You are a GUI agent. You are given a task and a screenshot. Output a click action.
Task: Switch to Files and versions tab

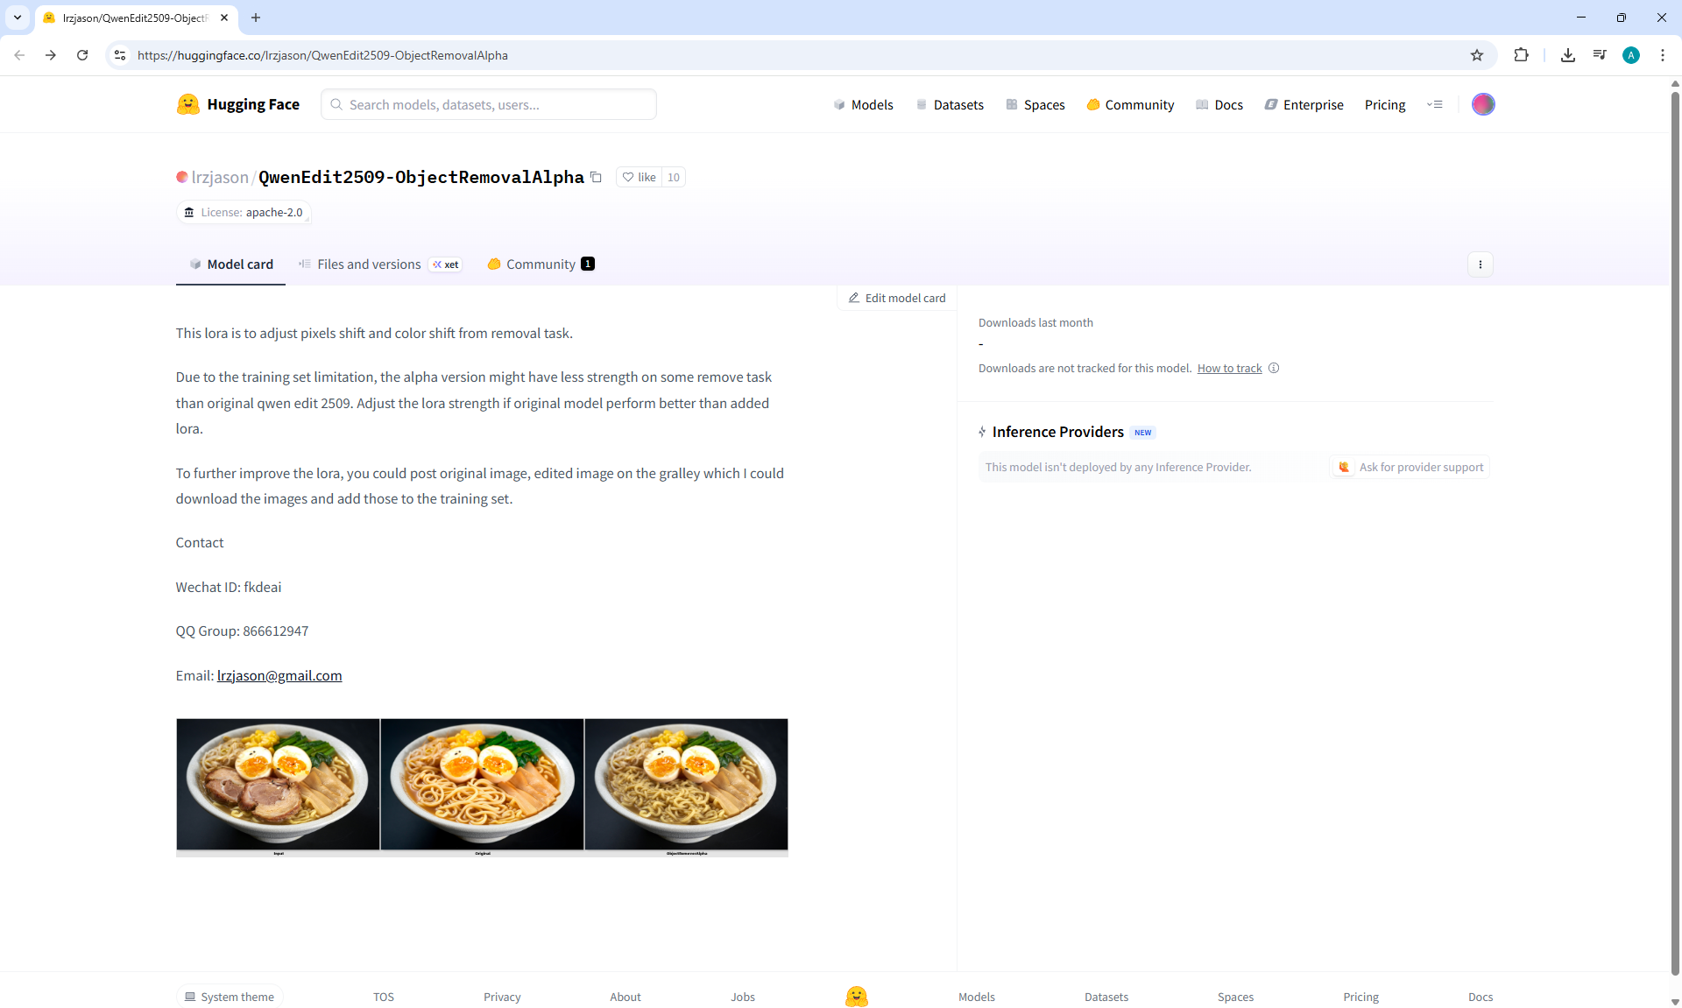(369, 264)
